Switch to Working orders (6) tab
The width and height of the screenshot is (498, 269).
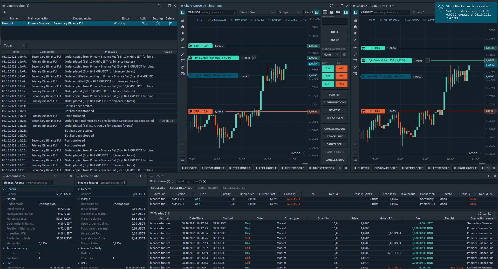click(x=189, y=181)
